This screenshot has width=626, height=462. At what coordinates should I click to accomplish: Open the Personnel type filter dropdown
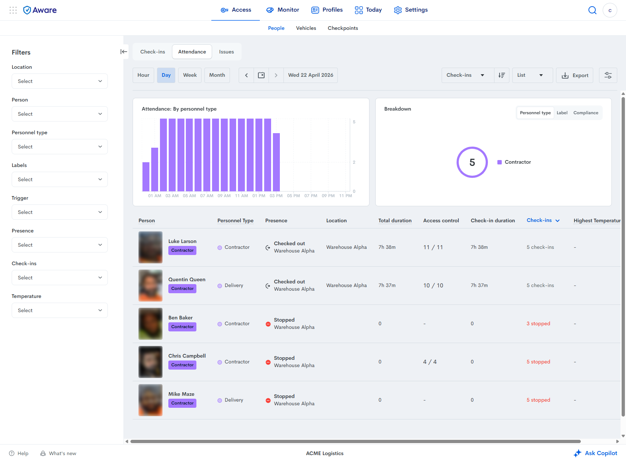coord(60,147)
